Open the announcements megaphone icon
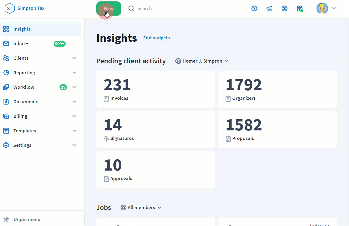 point(269,8)
